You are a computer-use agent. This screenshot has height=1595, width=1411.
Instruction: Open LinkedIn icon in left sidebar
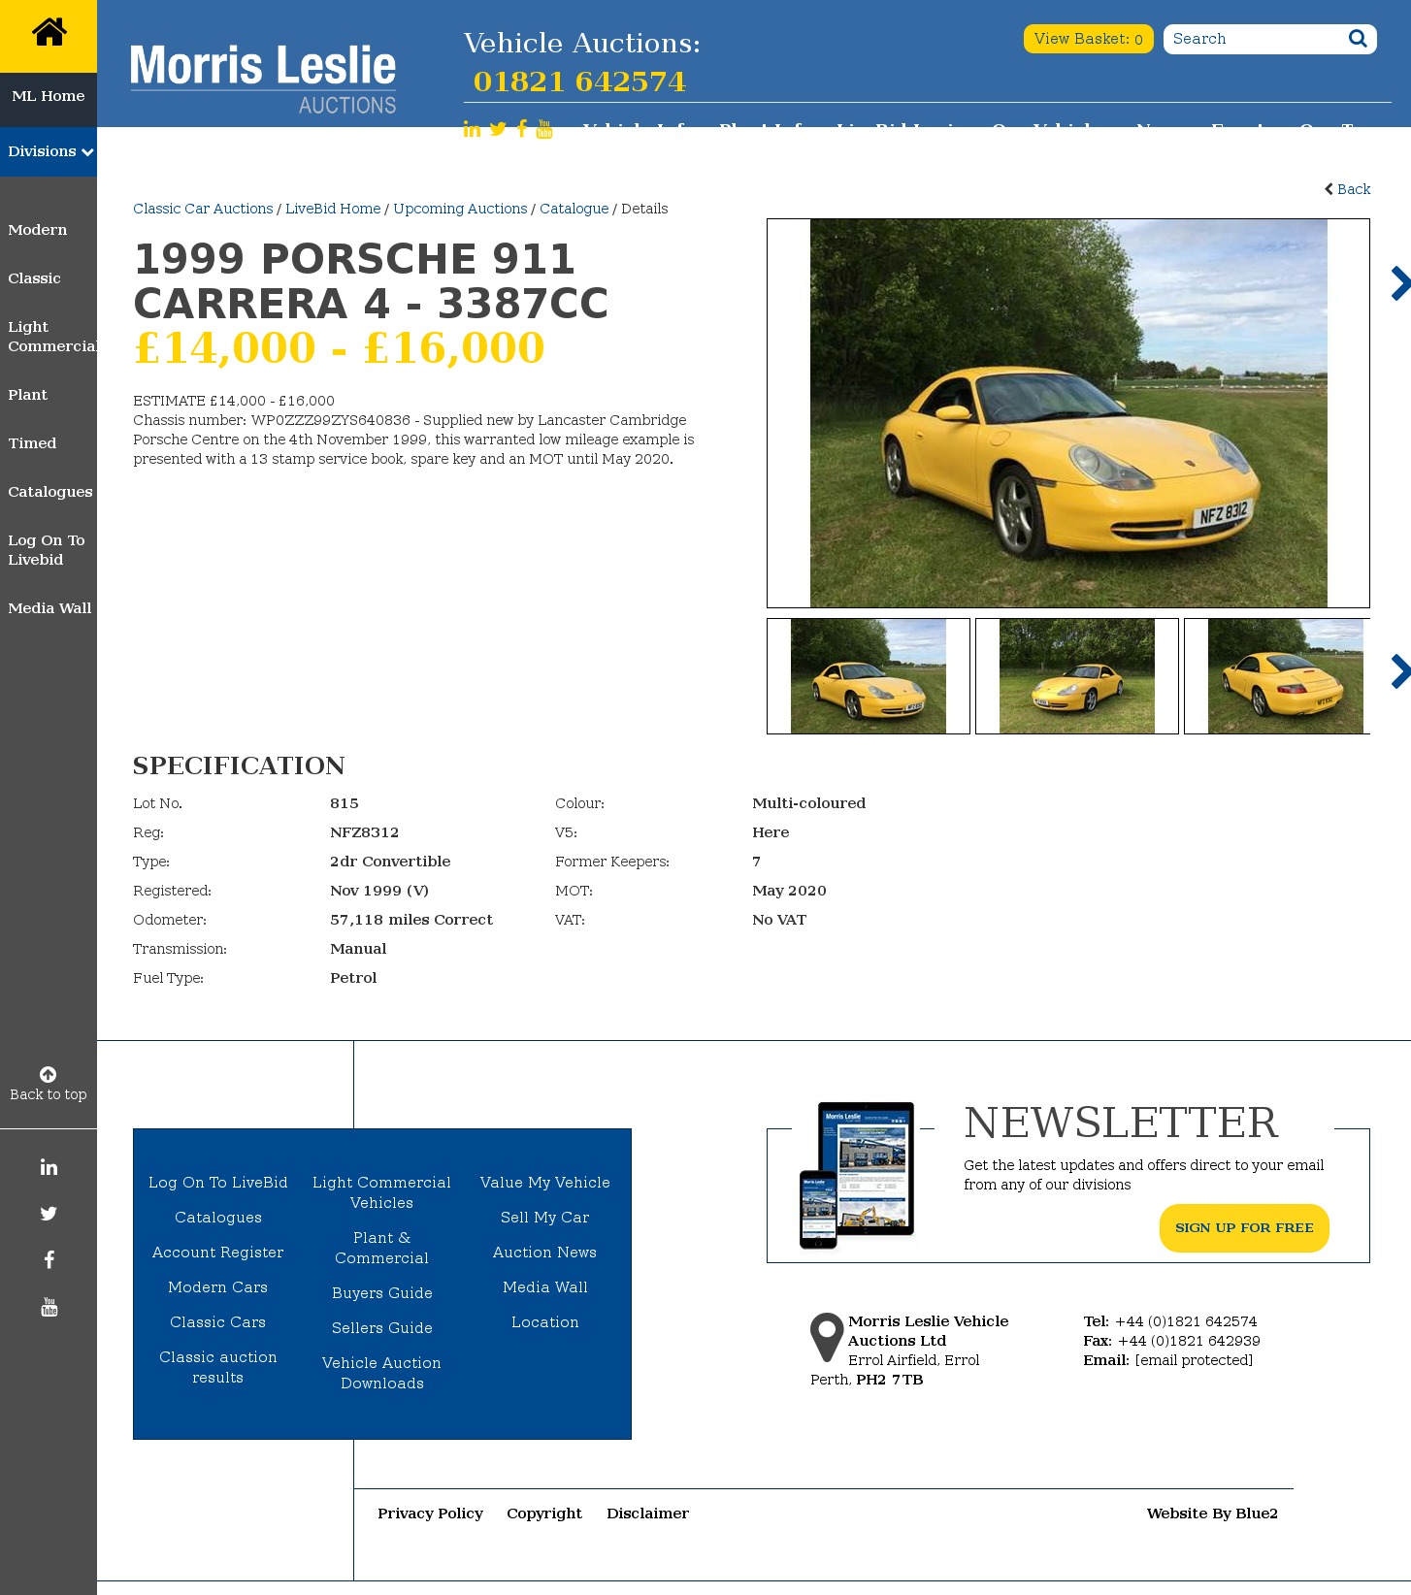tap(49, 1167)
